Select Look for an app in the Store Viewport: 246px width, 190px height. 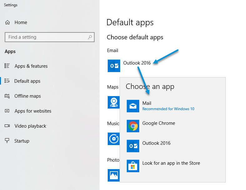pyautogui.click(x=173, y=166)
